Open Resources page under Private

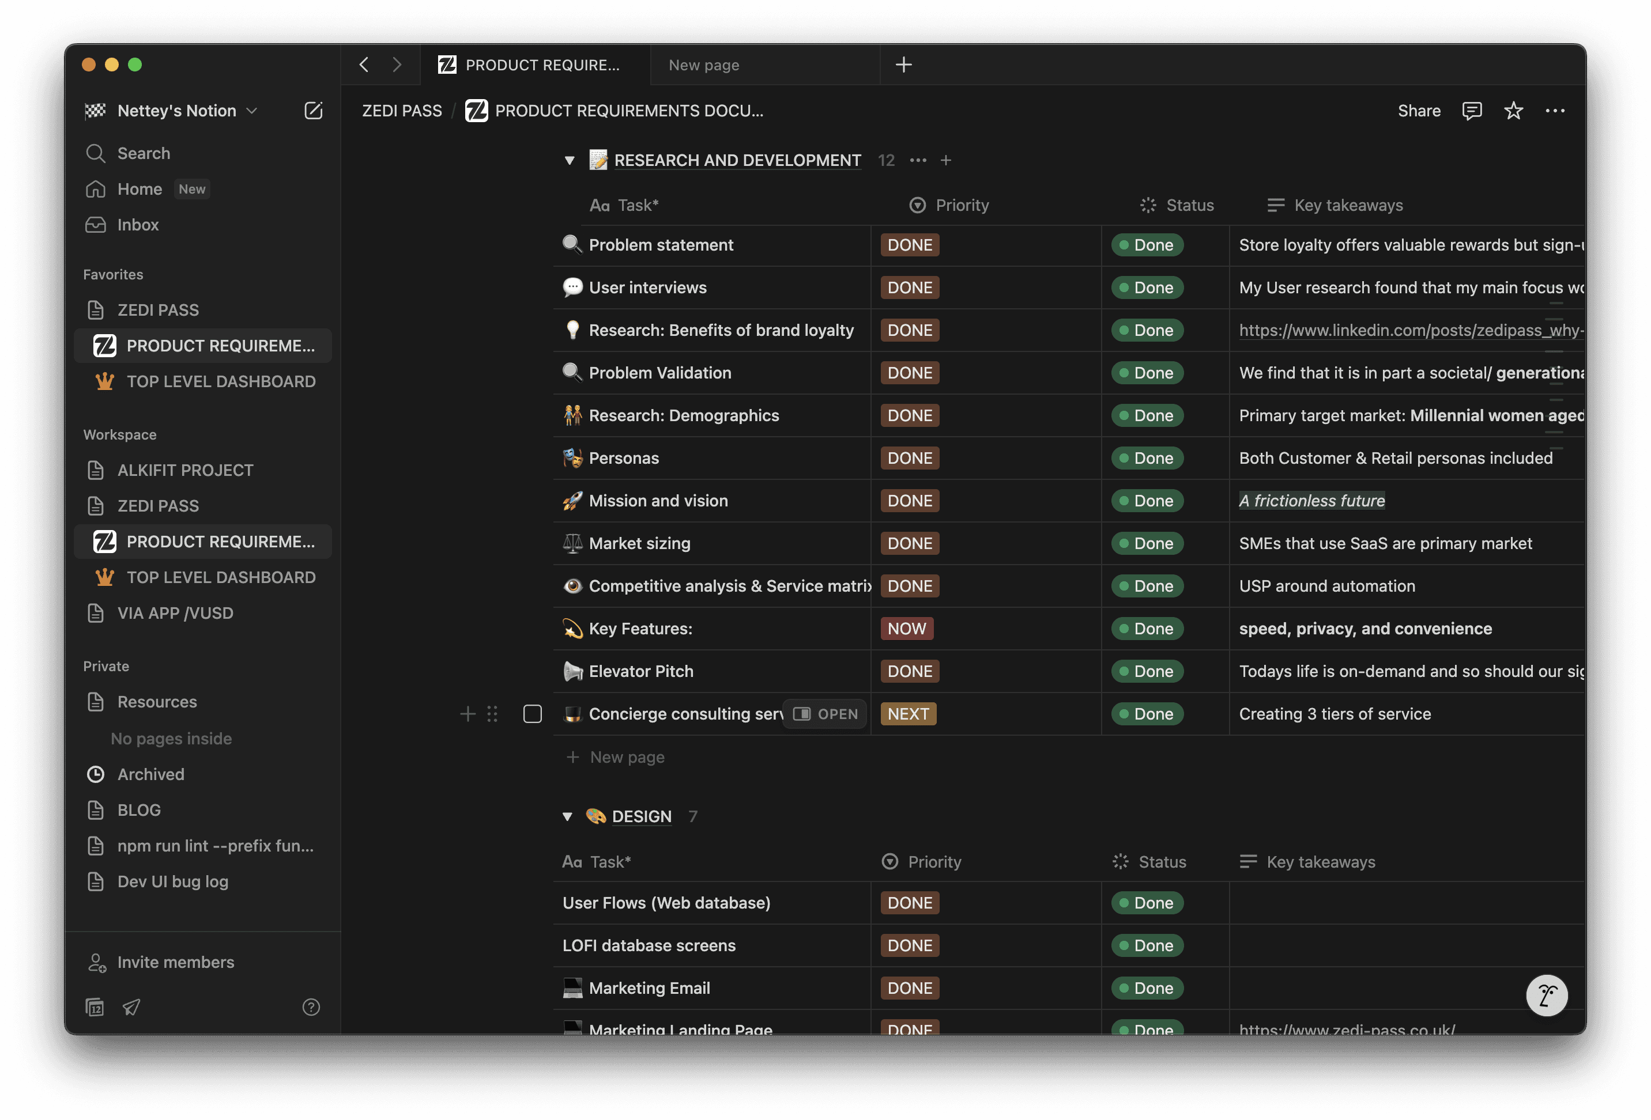click(x=202, y=702)
